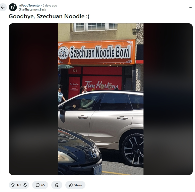Click the Mazda emblem on the black car
This screenshot has height=192, width=195.
point(93,155)
